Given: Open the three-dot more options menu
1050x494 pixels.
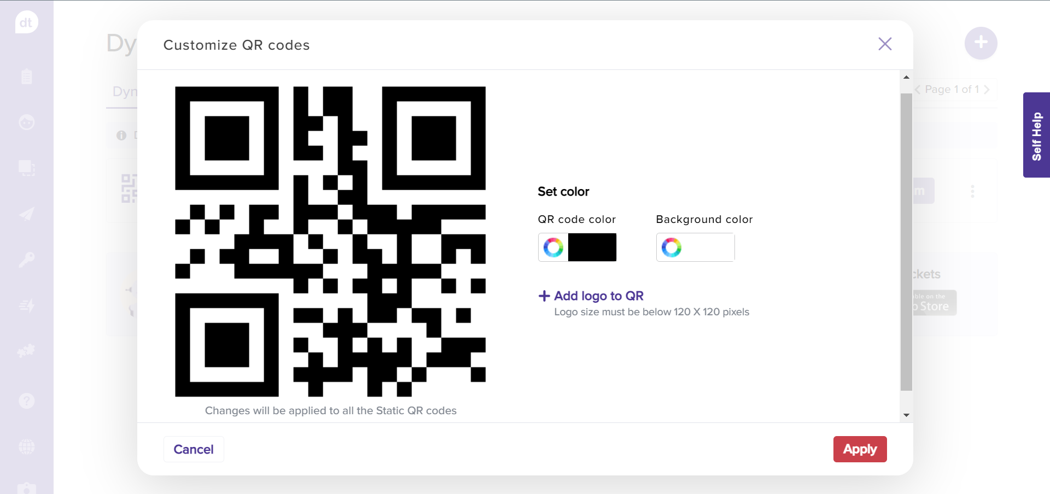Looking at the screenshot, I should click(x=972, y=191).
